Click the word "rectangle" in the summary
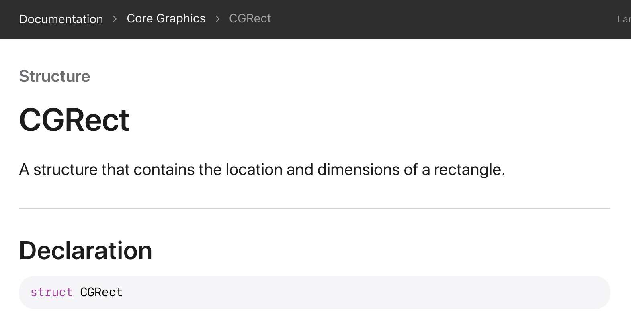 pyautogui.click(x=469, y=170)
